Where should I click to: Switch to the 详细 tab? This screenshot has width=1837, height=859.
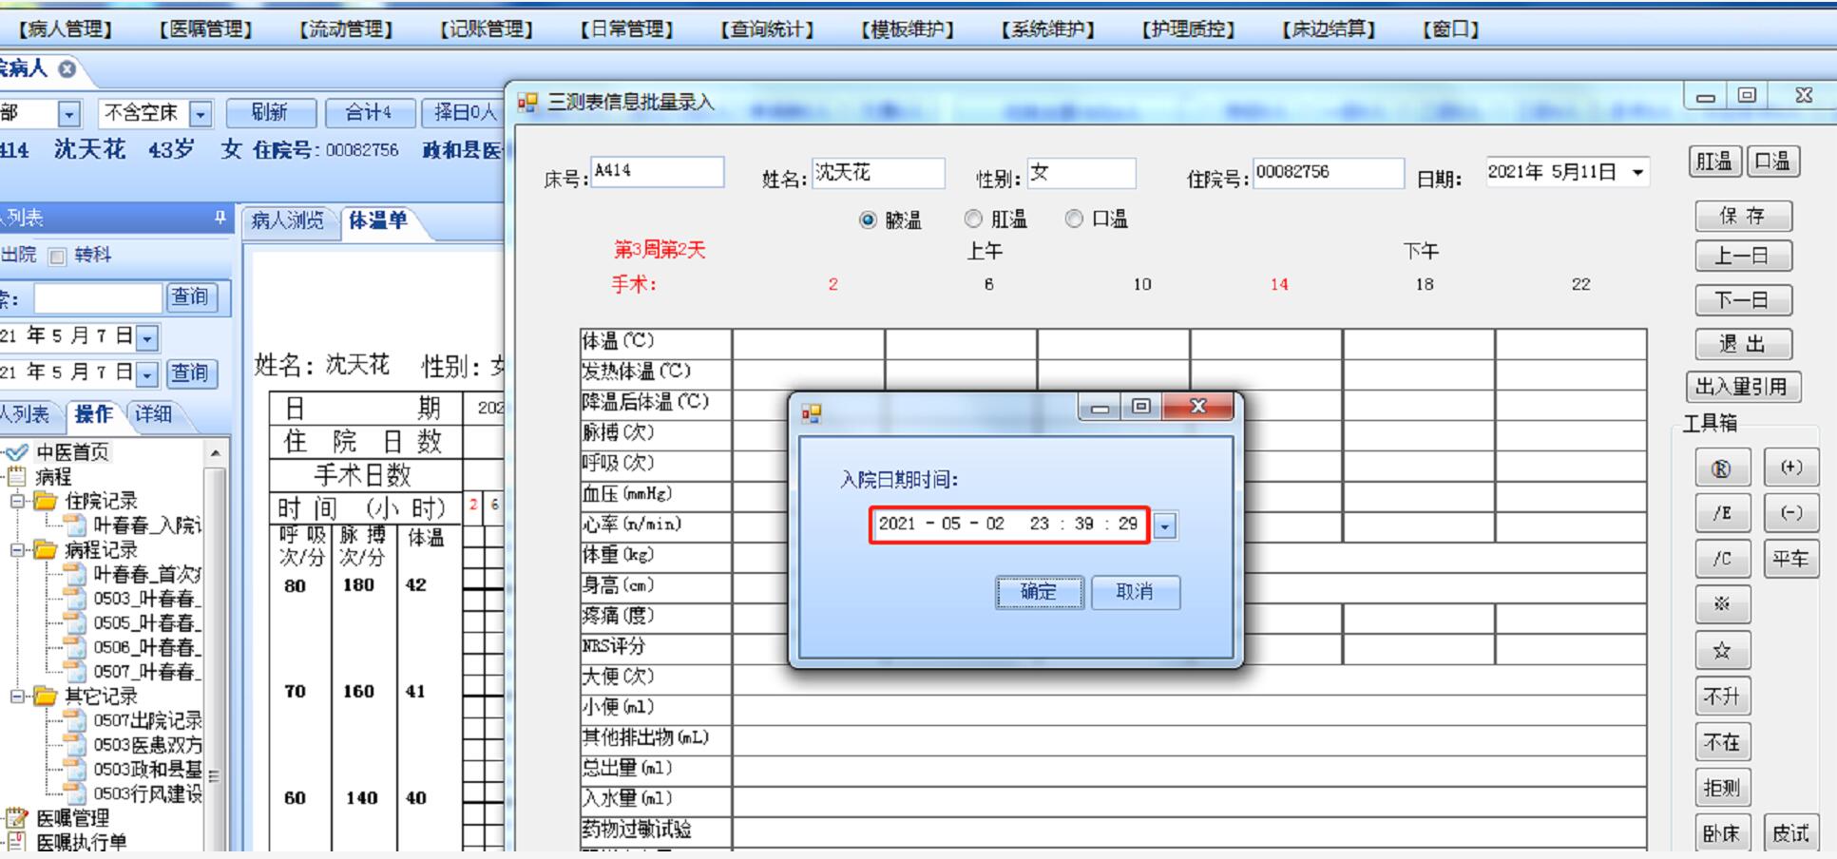152,414
